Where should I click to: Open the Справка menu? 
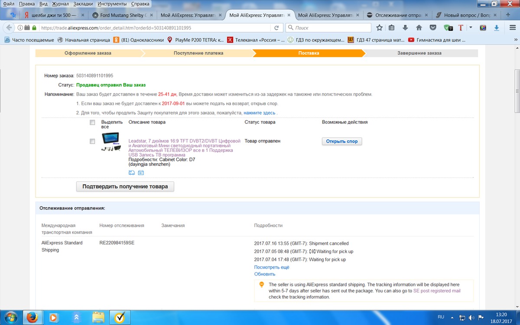tap(140, 3)
